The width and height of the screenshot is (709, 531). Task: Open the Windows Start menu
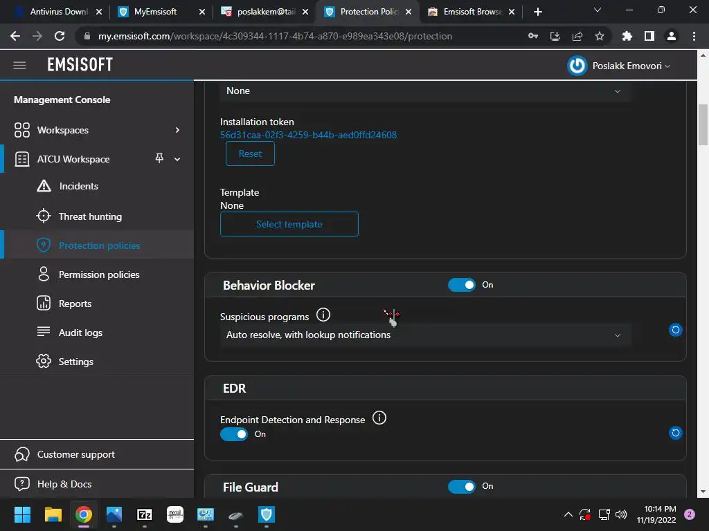coord(22,514)
